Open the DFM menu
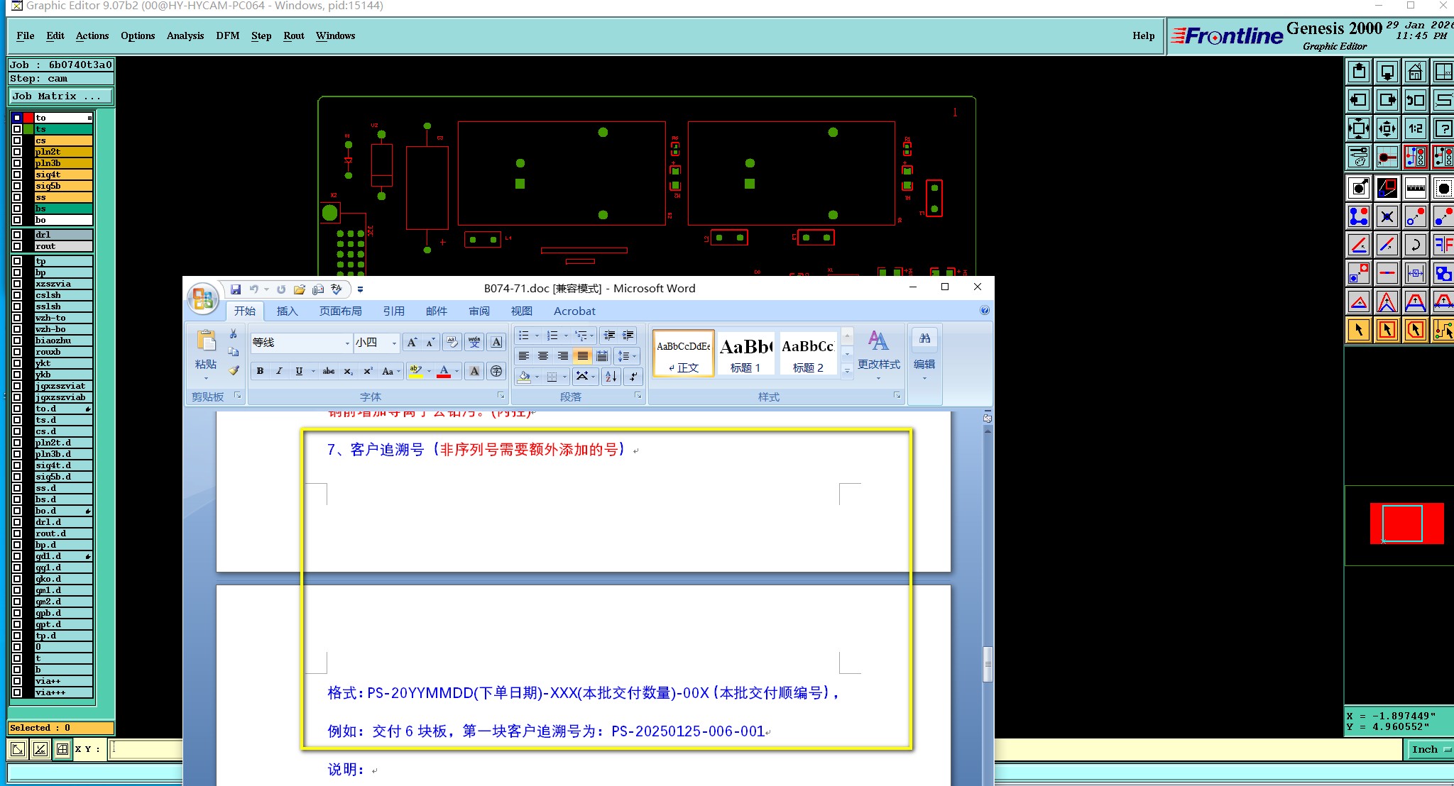The width and height of the screenshot is (1454, 786). click(227, 35)
